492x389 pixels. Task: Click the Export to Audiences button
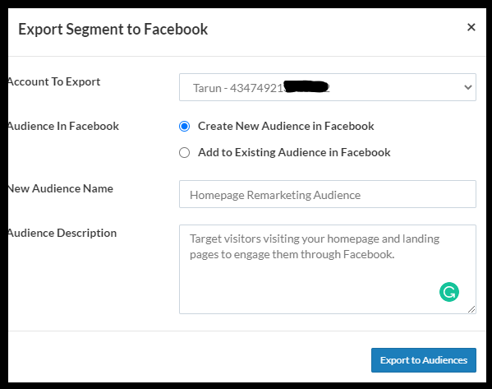coord(424,360)
